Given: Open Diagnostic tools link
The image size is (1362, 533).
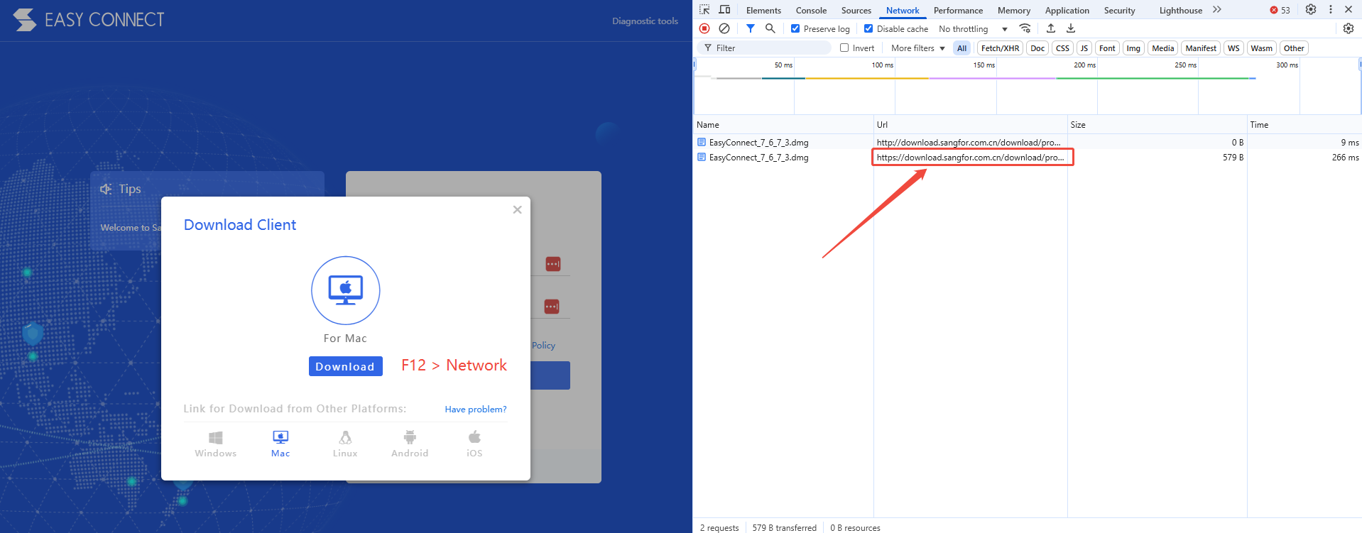Looking at the screenshot, I should click(x=645, y=21).
